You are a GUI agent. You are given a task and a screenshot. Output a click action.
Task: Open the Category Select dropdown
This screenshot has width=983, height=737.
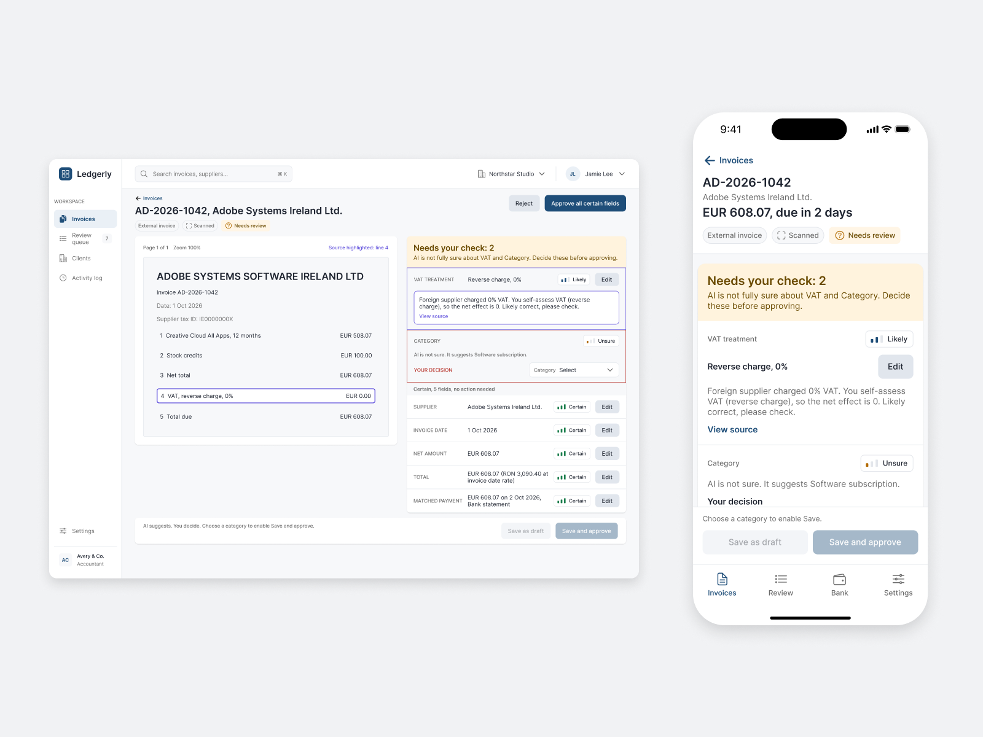coord(574,370)
